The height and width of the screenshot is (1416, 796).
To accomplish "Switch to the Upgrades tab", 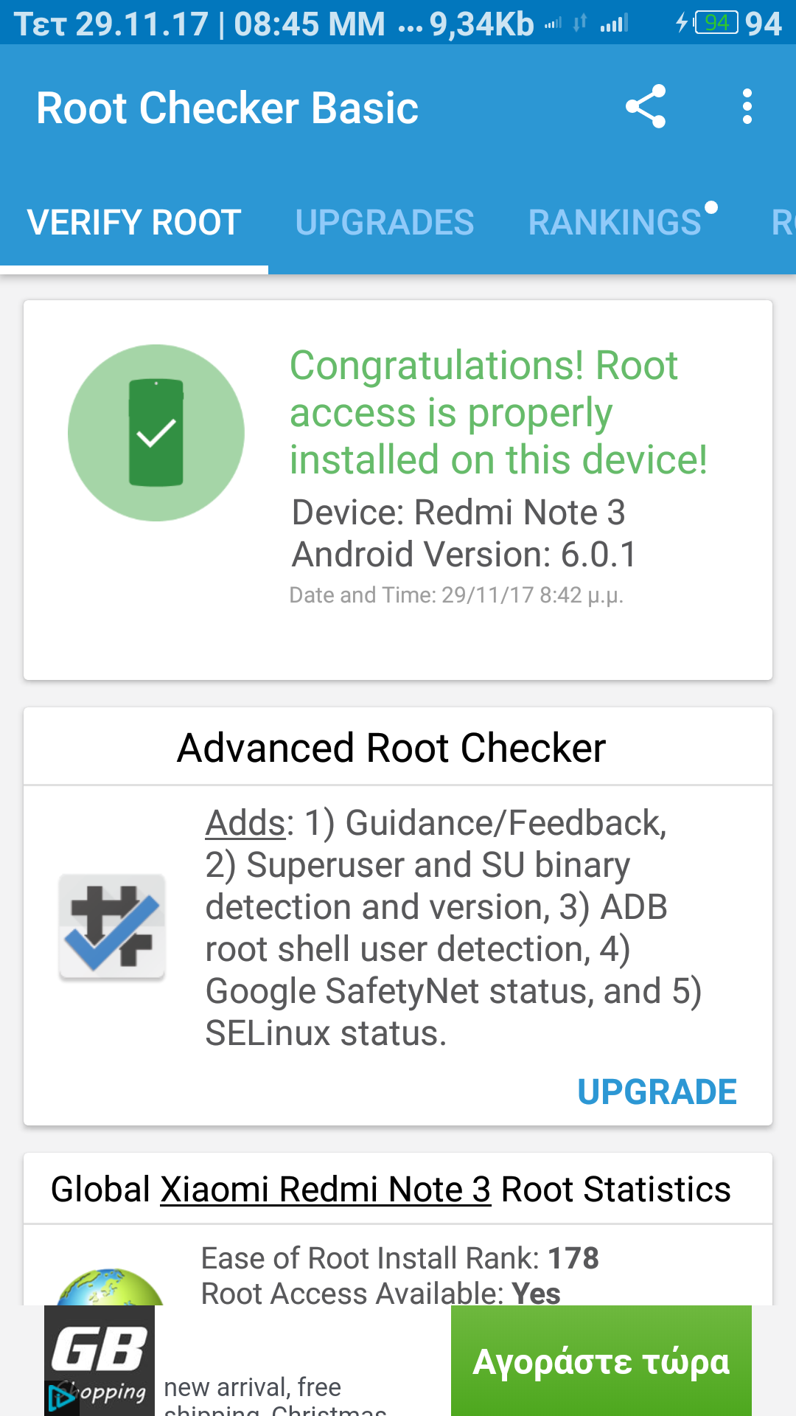I will pyautogui.click(x=385, y=223).
